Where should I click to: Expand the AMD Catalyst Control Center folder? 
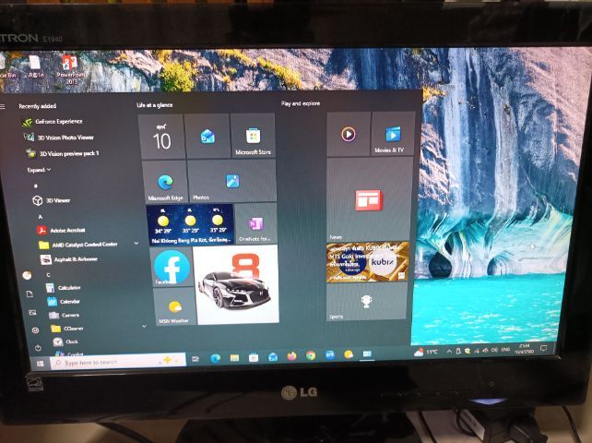[x=136, y=243]
